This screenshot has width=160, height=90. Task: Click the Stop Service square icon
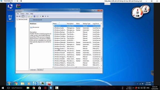(43, 16)
